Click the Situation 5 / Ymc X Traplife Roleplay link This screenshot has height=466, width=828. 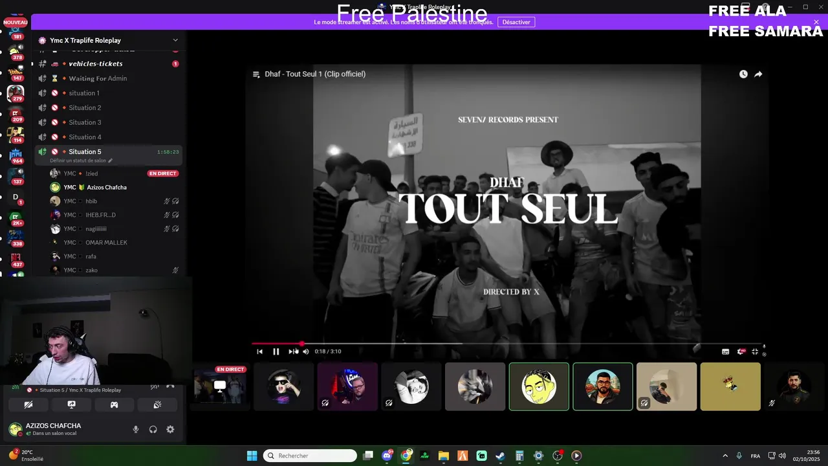pyautogui.click(x=80, y=390)
